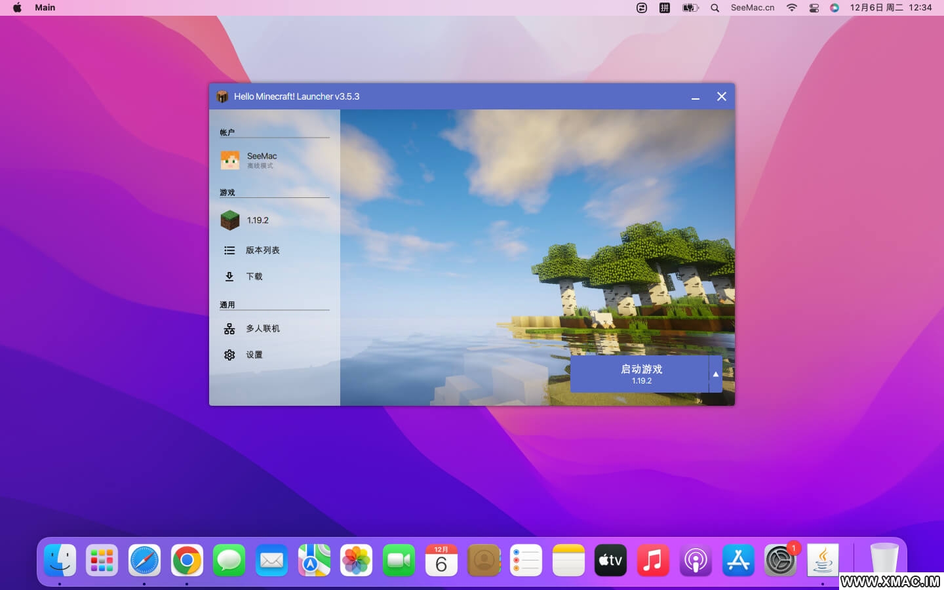Open 多人联机 menu entry
944x590 pixels.
click(x=263, y=328)
